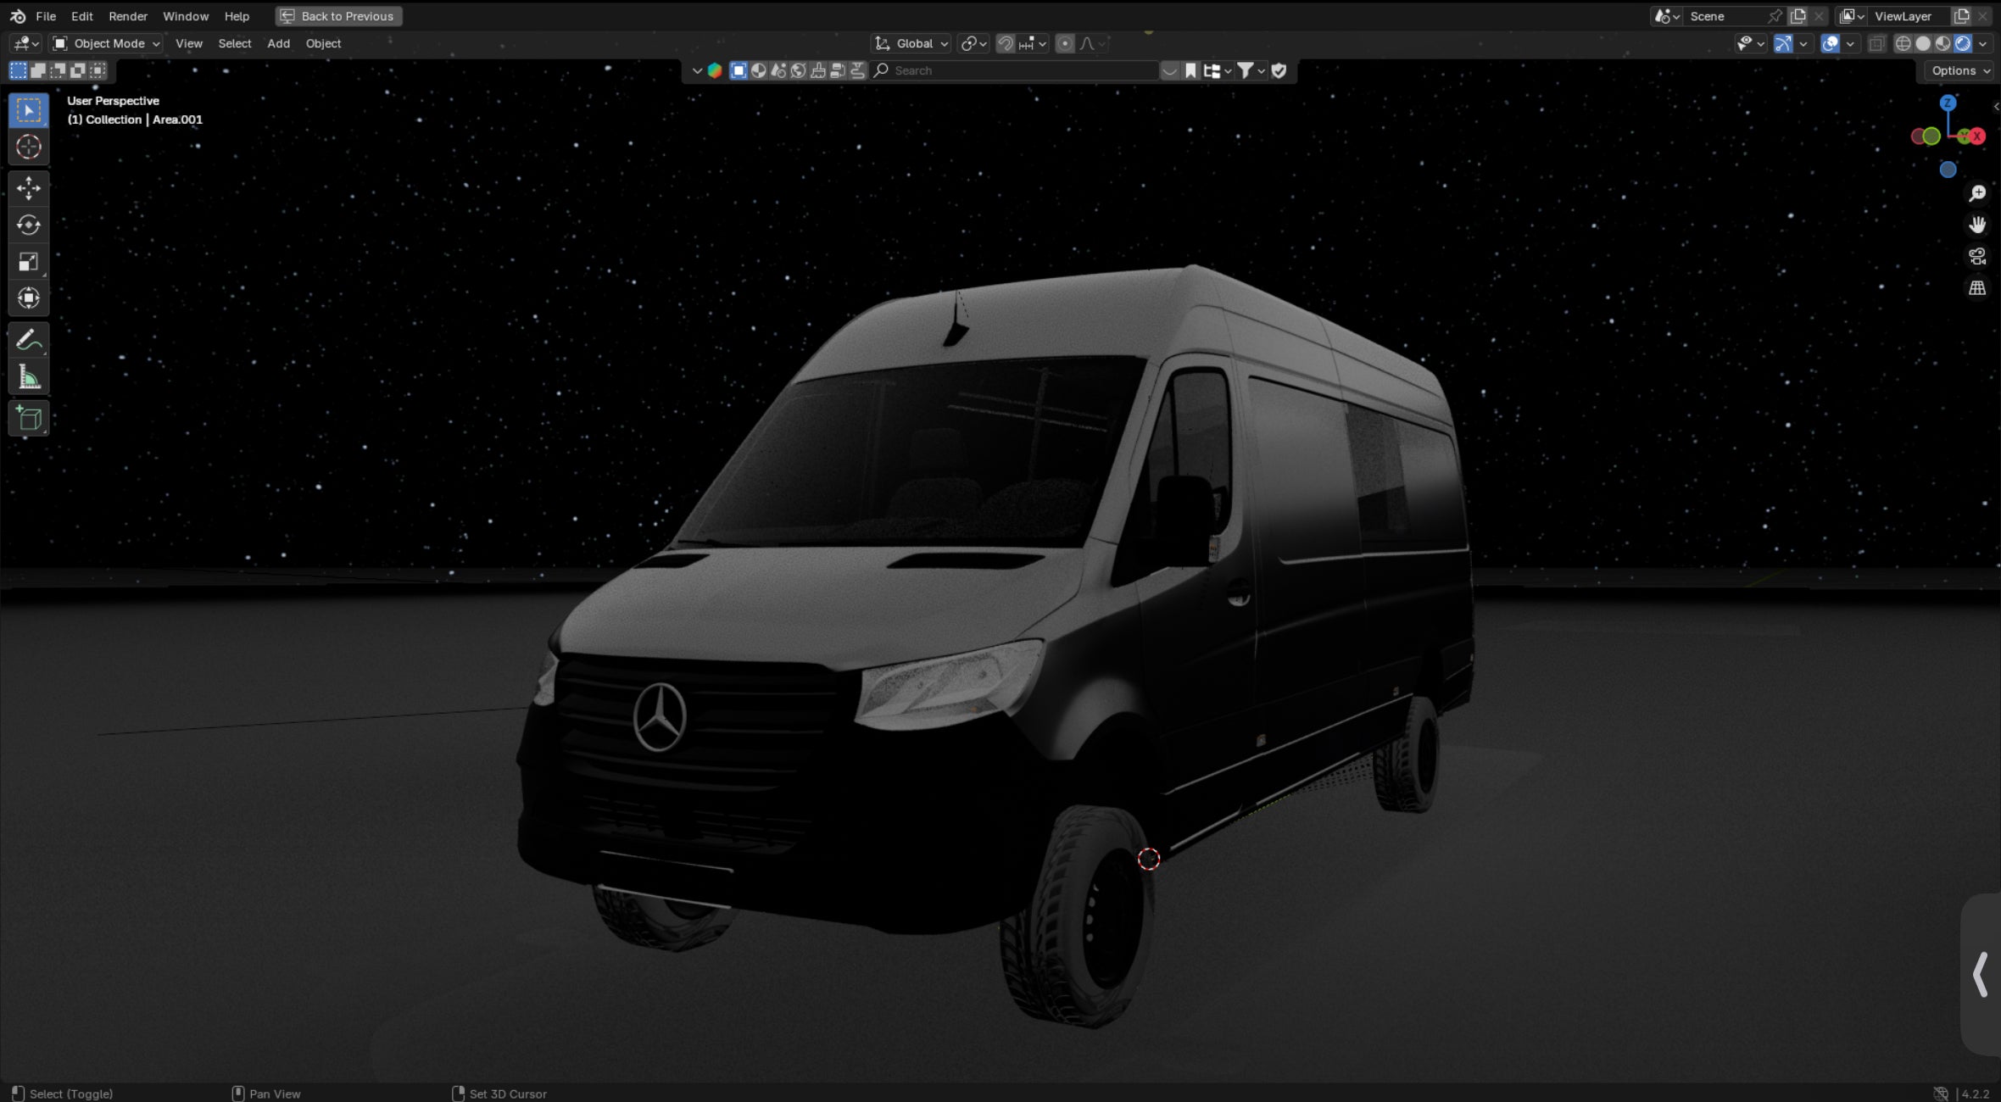Click the 3D Cursor tool
This screenshot has width=2001, height=1102.
28,147
